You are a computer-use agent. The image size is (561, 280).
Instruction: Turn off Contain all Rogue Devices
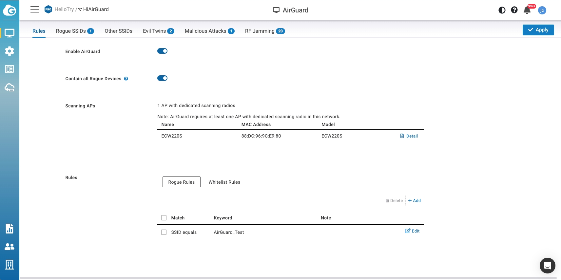click(162, 78)
